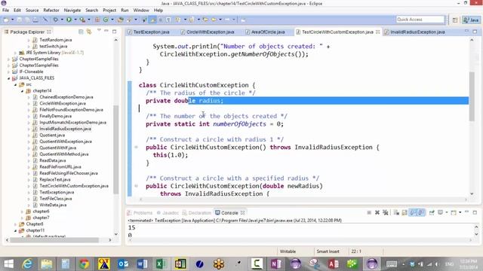Click the Quick Access search field

tap(420, 20)
